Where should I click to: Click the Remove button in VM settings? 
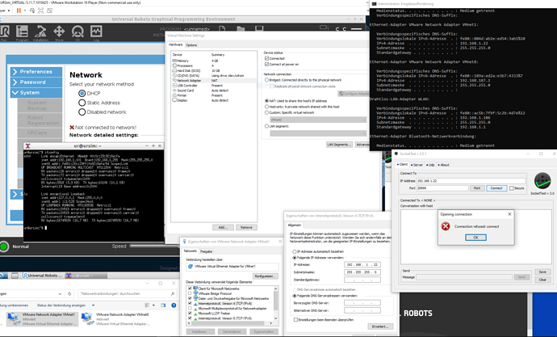(246, 228)
